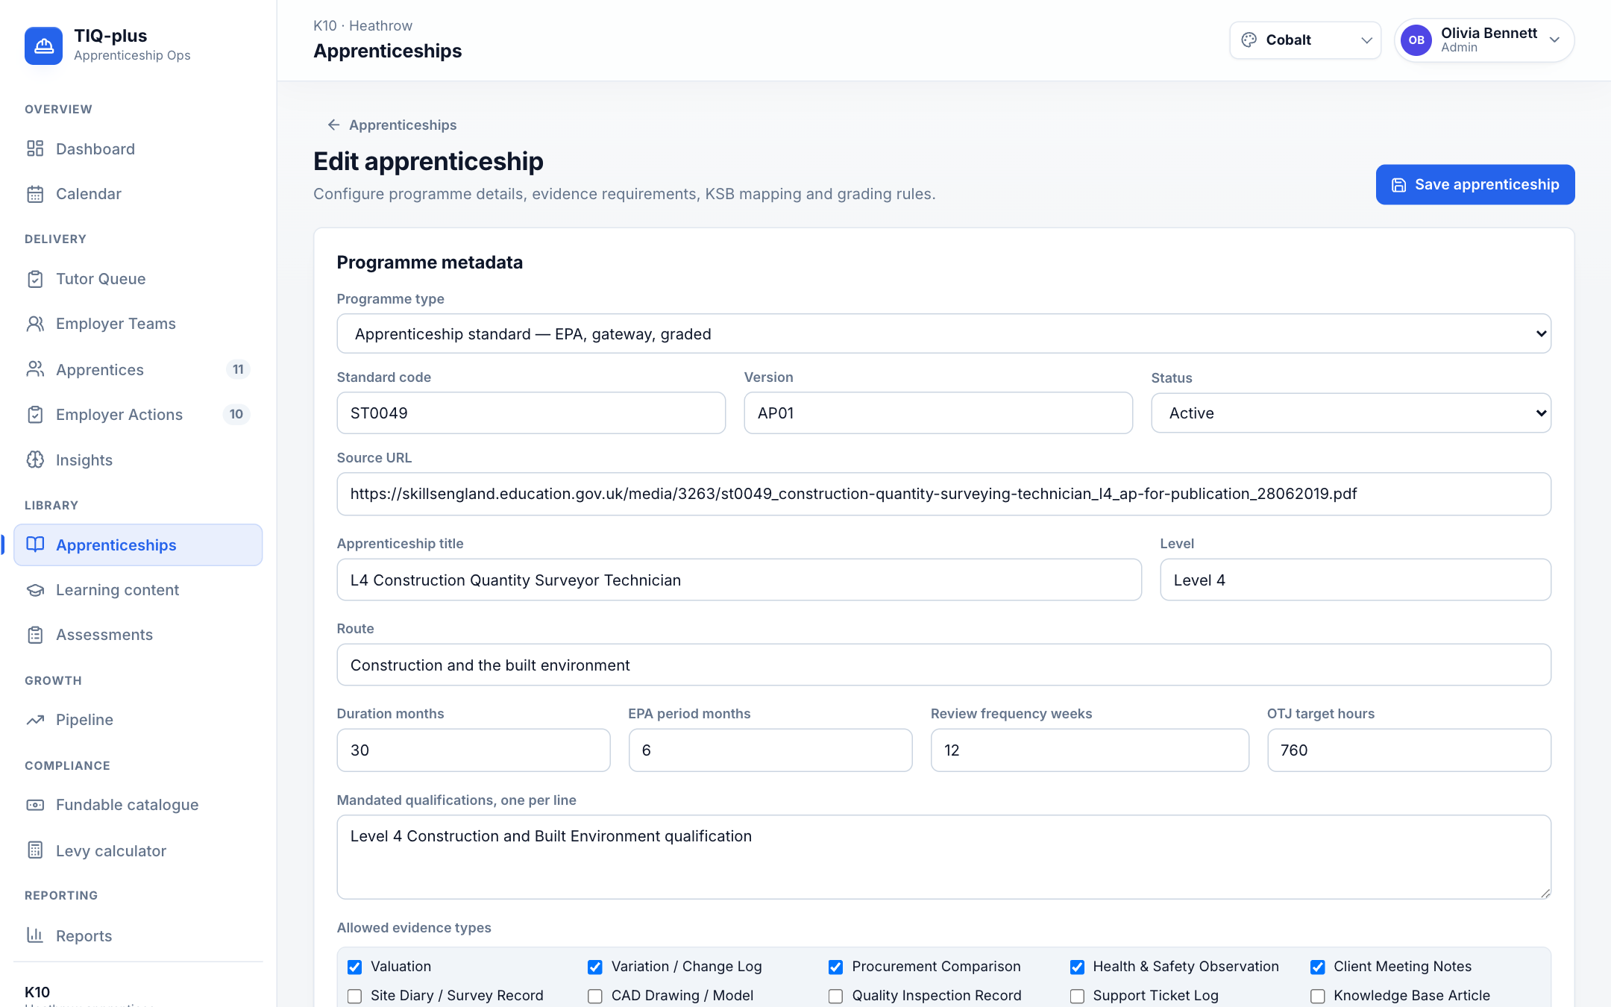Uncheck the Valuation evidence type
This screenshot has height=1007, width=1611.
tap(355, 967)
